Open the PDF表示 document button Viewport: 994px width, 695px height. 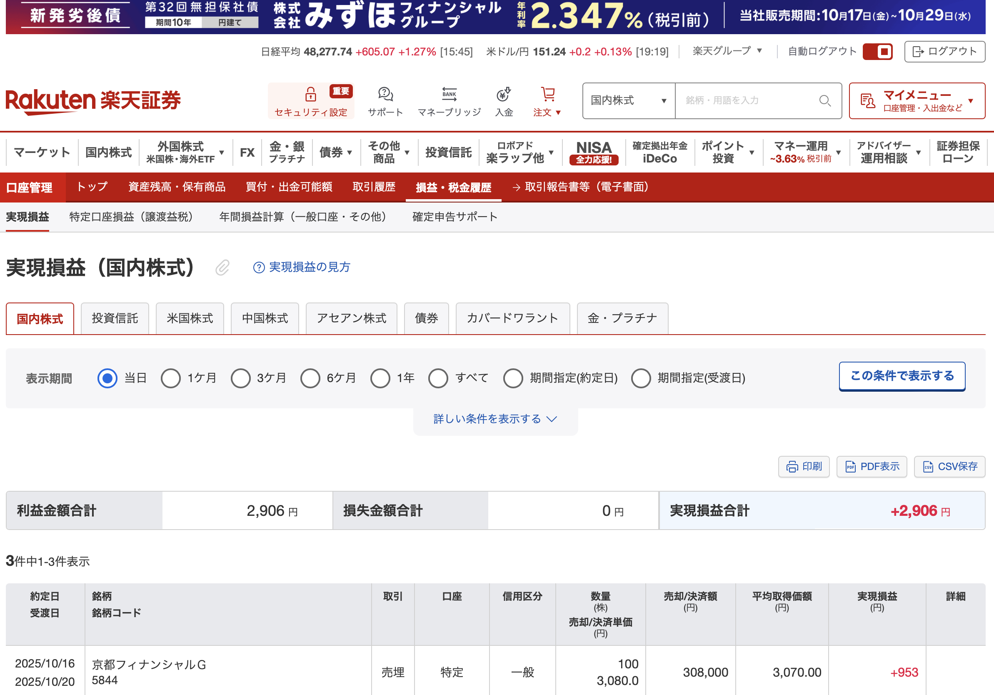[872, 466]
